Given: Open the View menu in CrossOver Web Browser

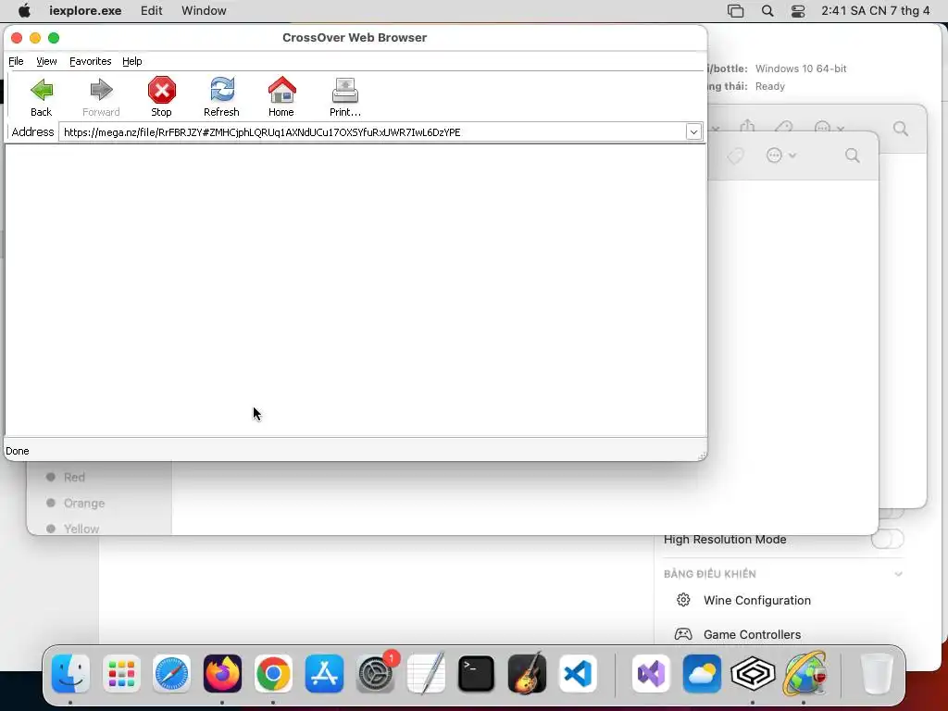Looking at the screenshot, I should tap(46, 61).
